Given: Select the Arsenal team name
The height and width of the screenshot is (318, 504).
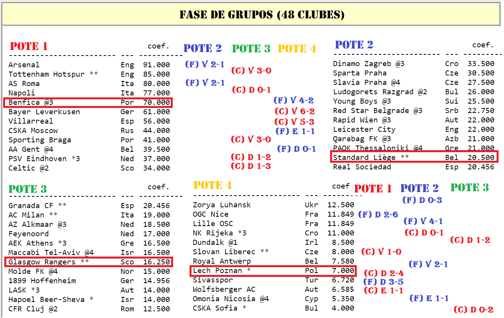Looking at the screenshot, I should pyautogui.click(x=24, y=65).
